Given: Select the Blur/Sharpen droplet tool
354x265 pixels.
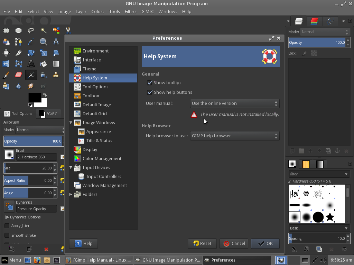Looking at the screenshot, I should 19,86.
